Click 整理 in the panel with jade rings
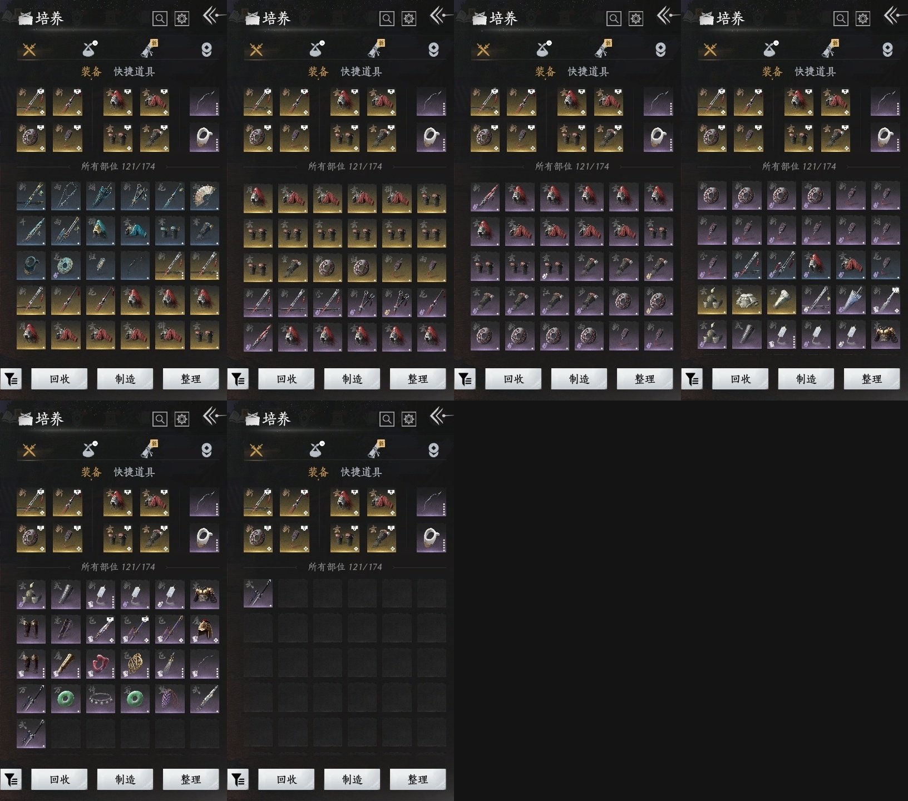Image resolution: width=908 pixels, height=801 pixels. coord(191,779)
